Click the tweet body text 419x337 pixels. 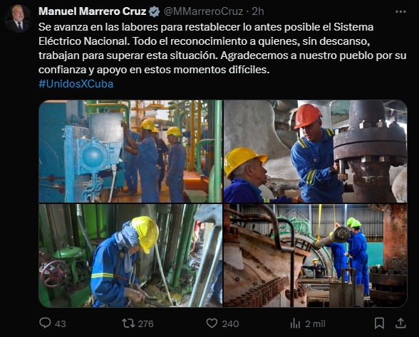point(222,48)
